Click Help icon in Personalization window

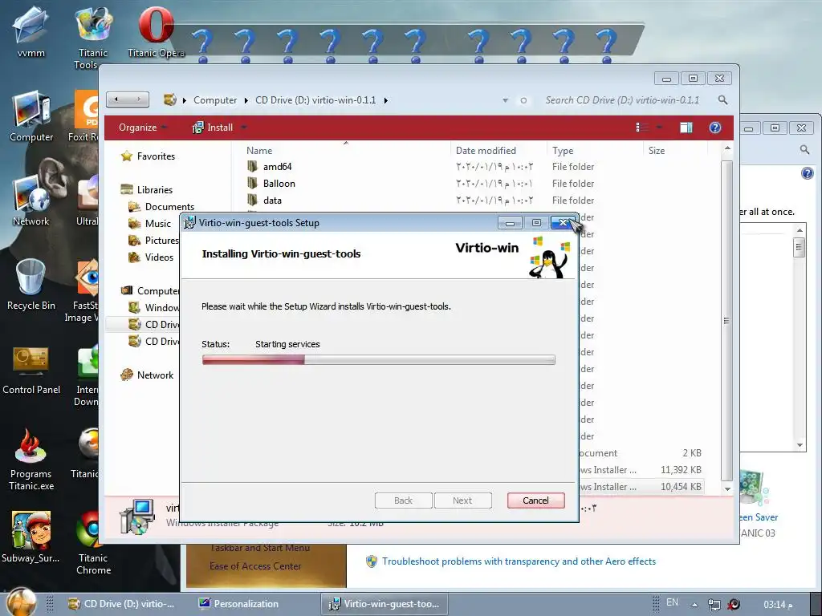(808, 173)
